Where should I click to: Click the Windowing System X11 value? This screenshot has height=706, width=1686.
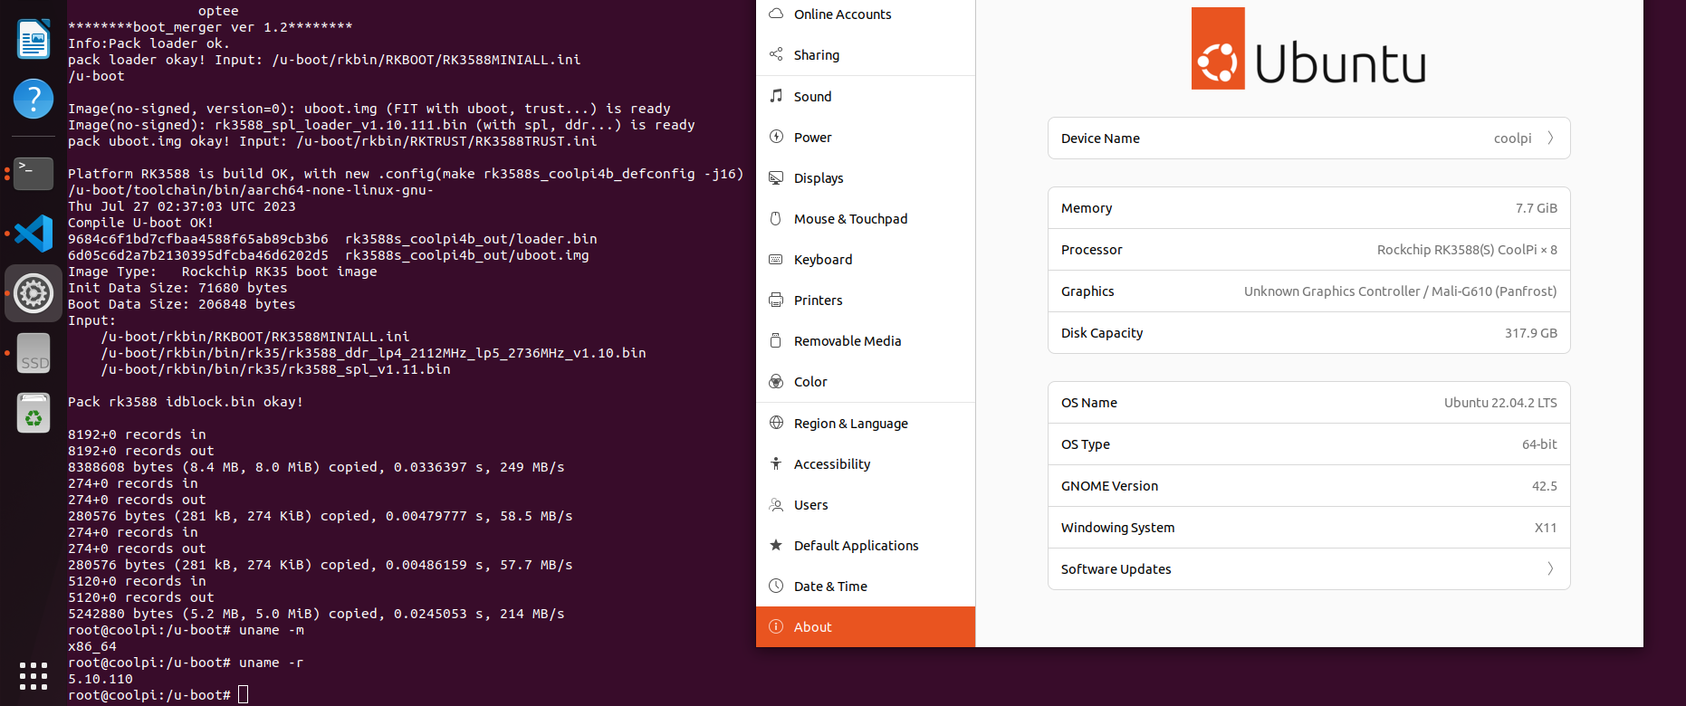pyautogui.click(x=1546, y=527)
